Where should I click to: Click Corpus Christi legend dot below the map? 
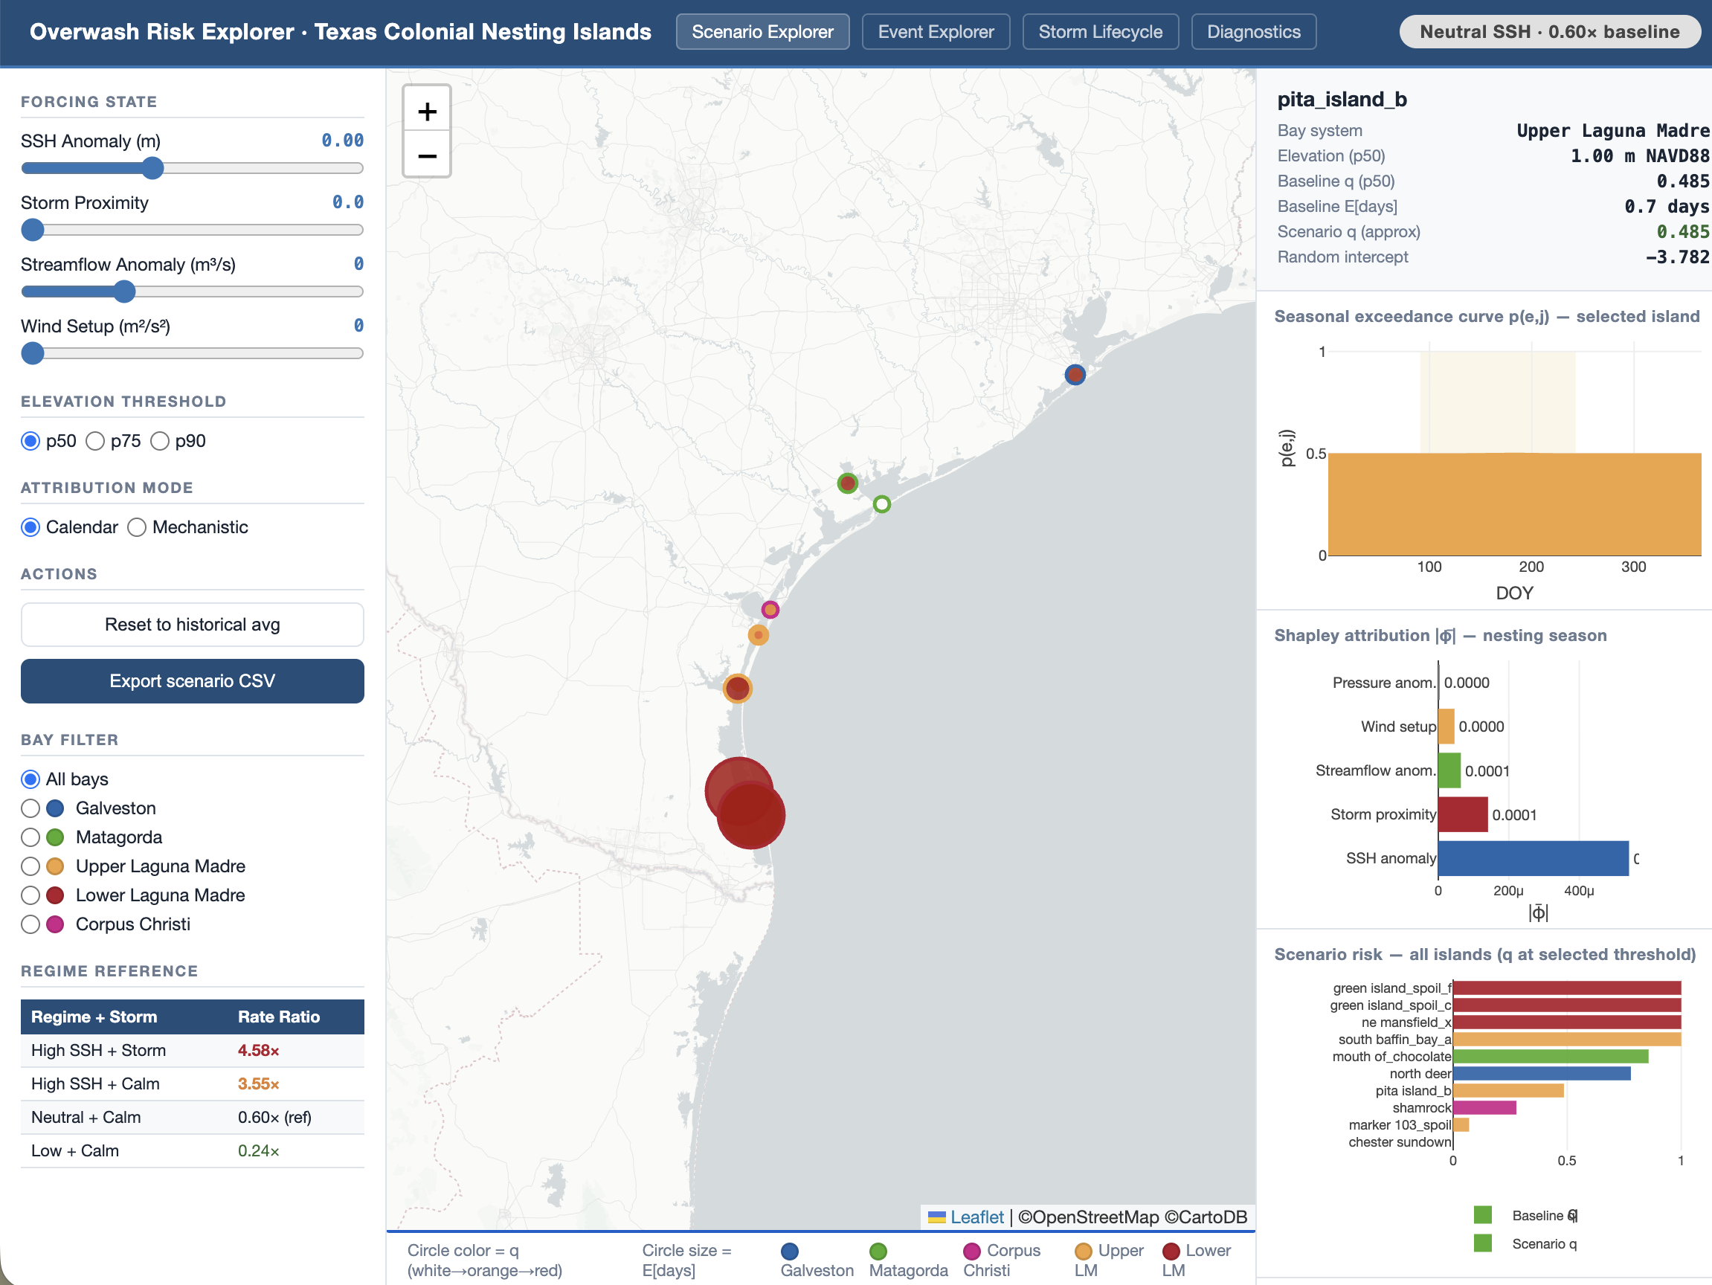coord(972,1251)
